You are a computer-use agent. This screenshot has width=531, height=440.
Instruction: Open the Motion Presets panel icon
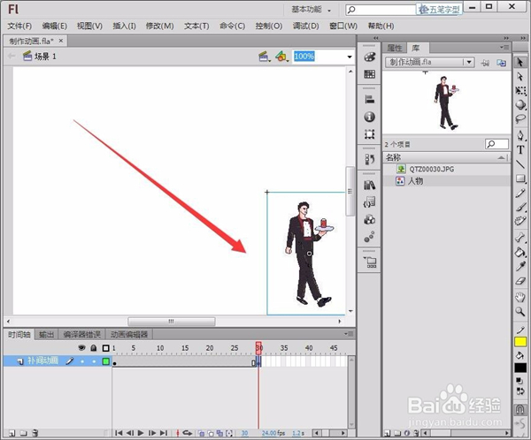pos(369,237)
